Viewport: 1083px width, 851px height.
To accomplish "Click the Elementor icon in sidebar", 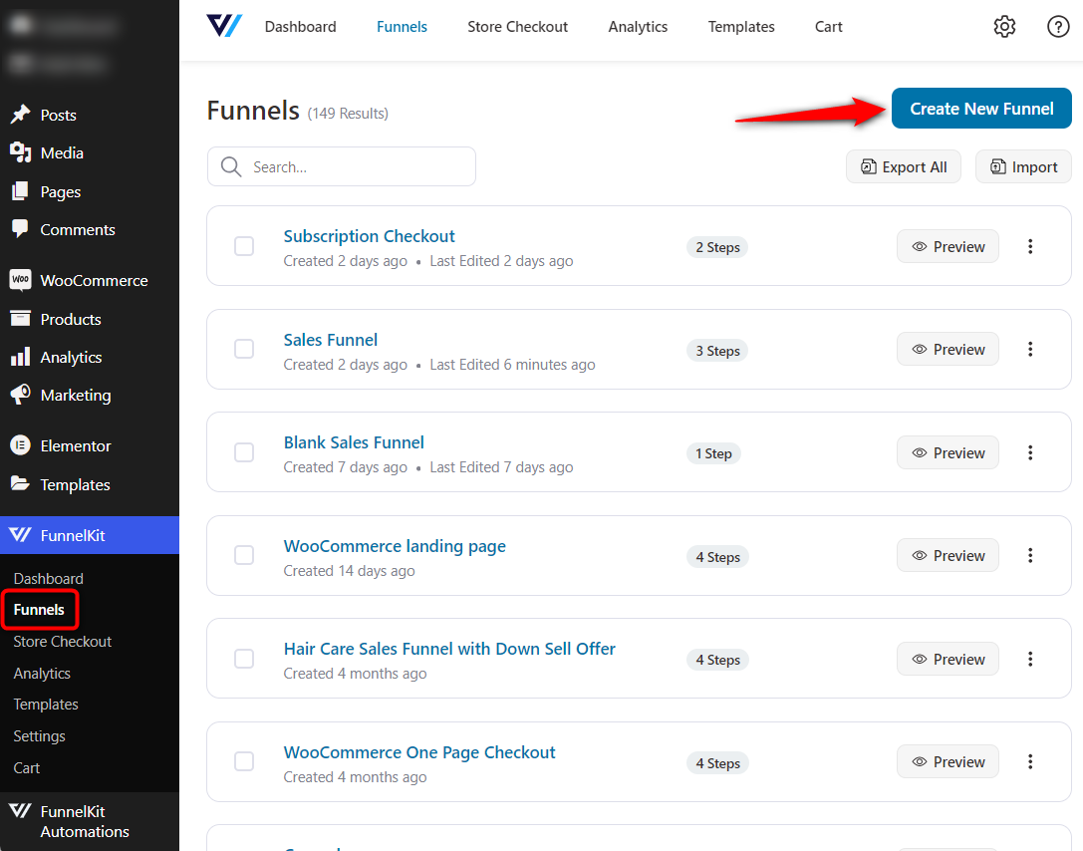I will [20, 445].
